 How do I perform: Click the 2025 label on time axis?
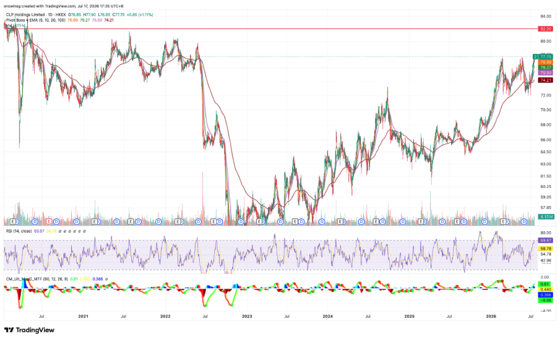coord(409,316)
